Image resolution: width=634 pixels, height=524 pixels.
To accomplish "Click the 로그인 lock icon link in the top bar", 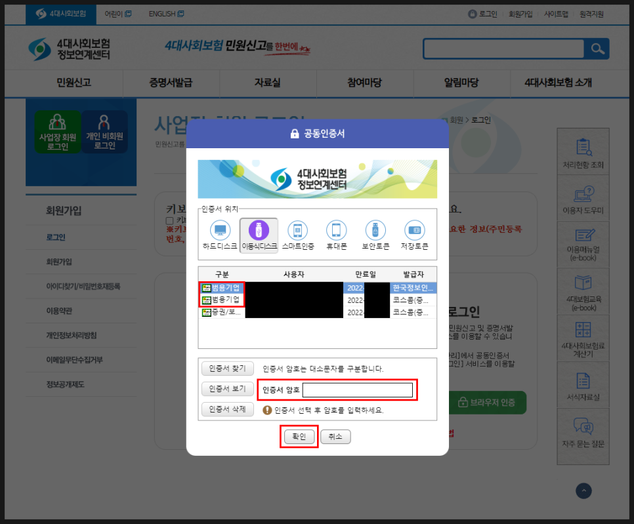I will tap(483, 14).
